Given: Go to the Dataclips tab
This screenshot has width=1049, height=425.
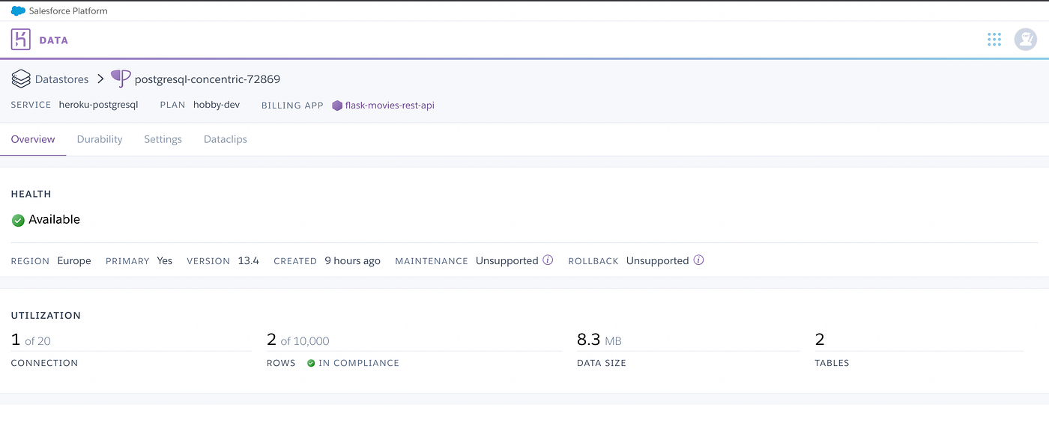Looking at the screenshot, I should (226, 139).
